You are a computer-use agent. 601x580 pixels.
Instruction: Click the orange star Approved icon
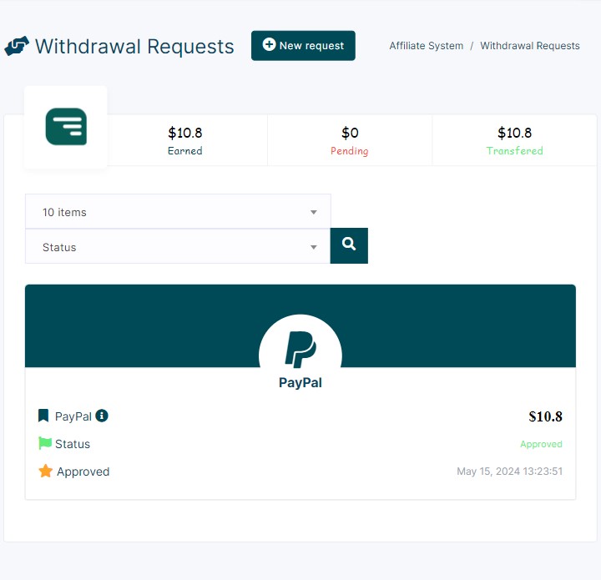pyautogui.click(x=46, y=471)
